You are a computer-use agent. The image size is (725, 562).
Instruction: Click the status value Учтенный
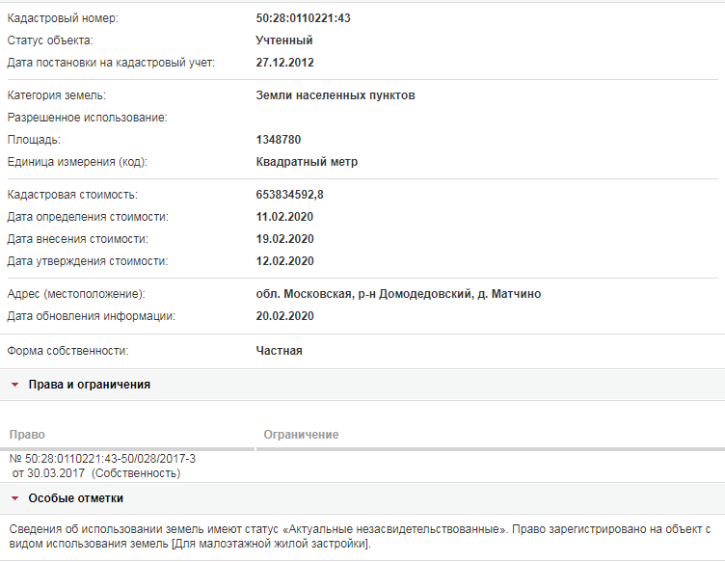[x=284, y=40]
